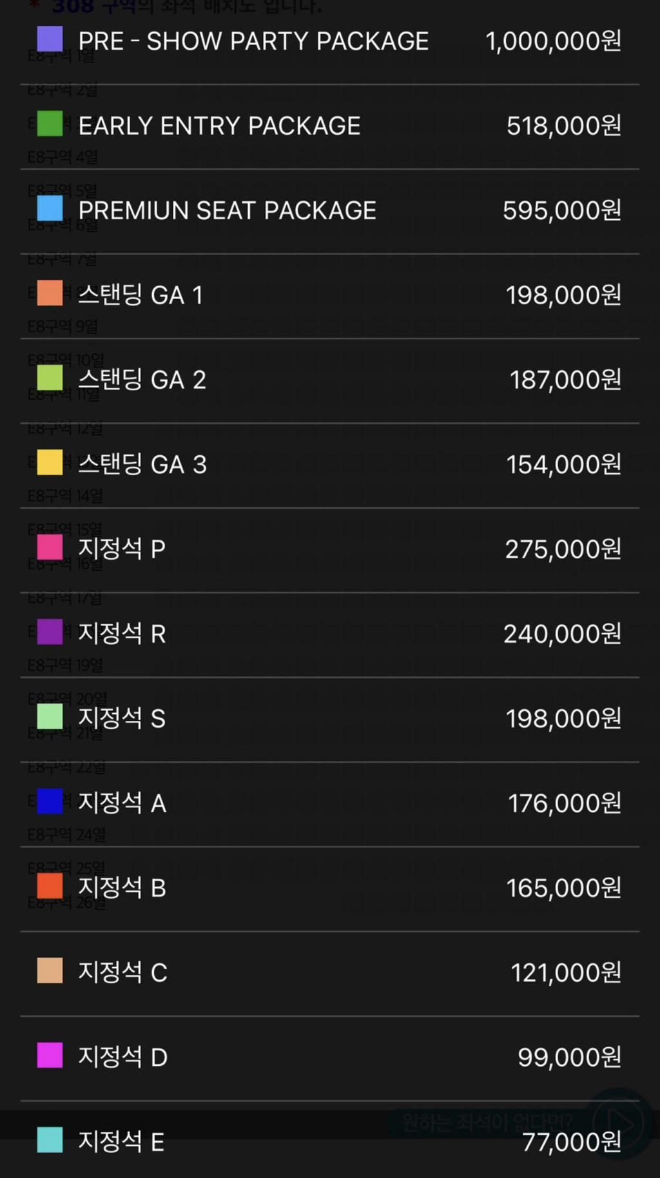Open the PREMIUN SEAT PACKAGE option
This screenshot has width=660, height=1178.
227,211
